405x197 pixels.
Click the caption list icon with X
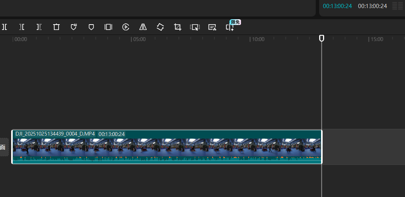tap(212, 27)
